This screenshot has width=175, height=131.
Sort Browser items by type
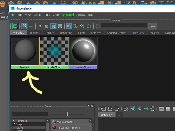click(75, 26)
